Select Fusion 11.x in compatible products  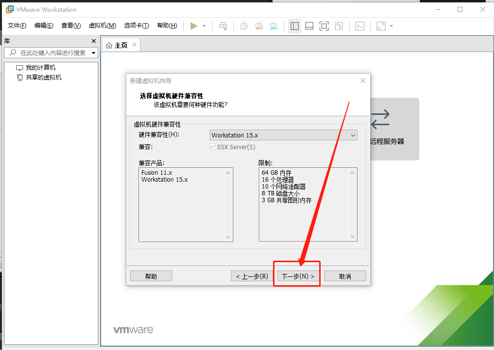(x=157, y=173)
